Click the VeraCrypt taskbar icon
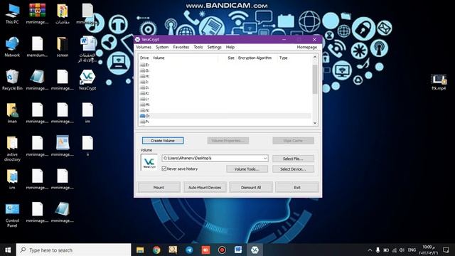This screenshot has height=256, width=455. click(255, 250)
